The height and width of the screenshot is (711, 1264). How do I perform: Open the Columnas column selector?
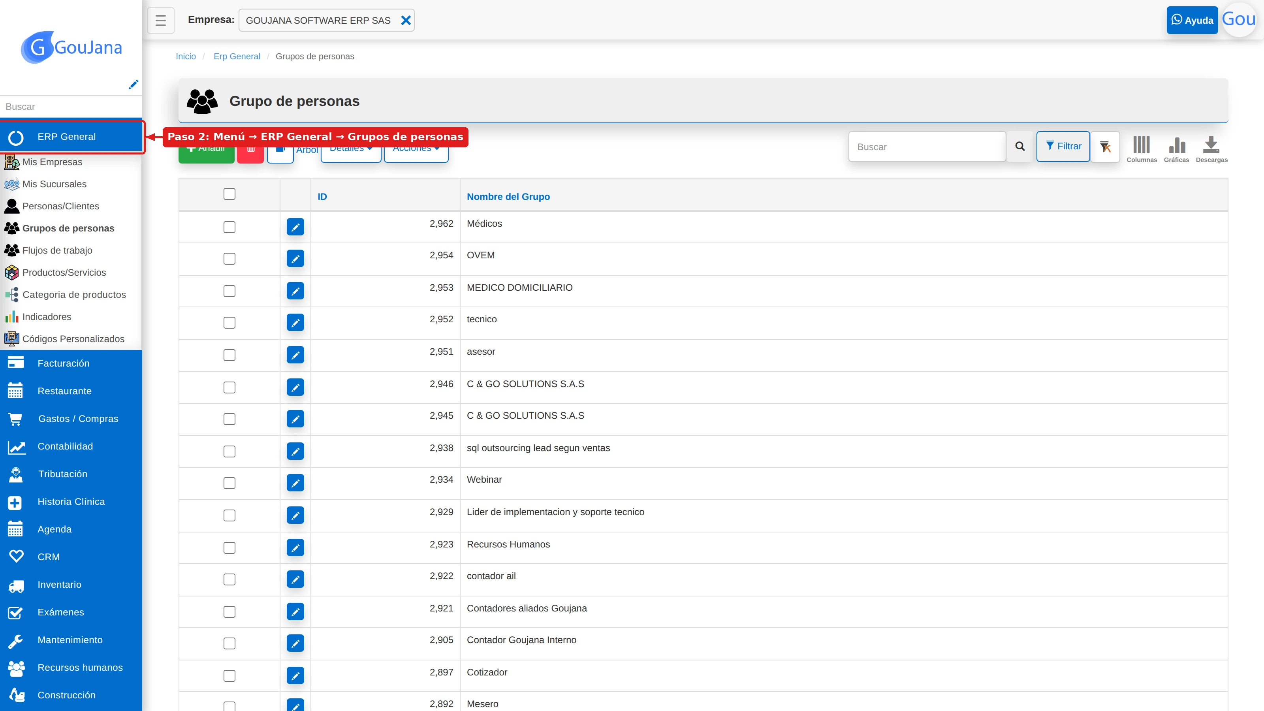1141,149
